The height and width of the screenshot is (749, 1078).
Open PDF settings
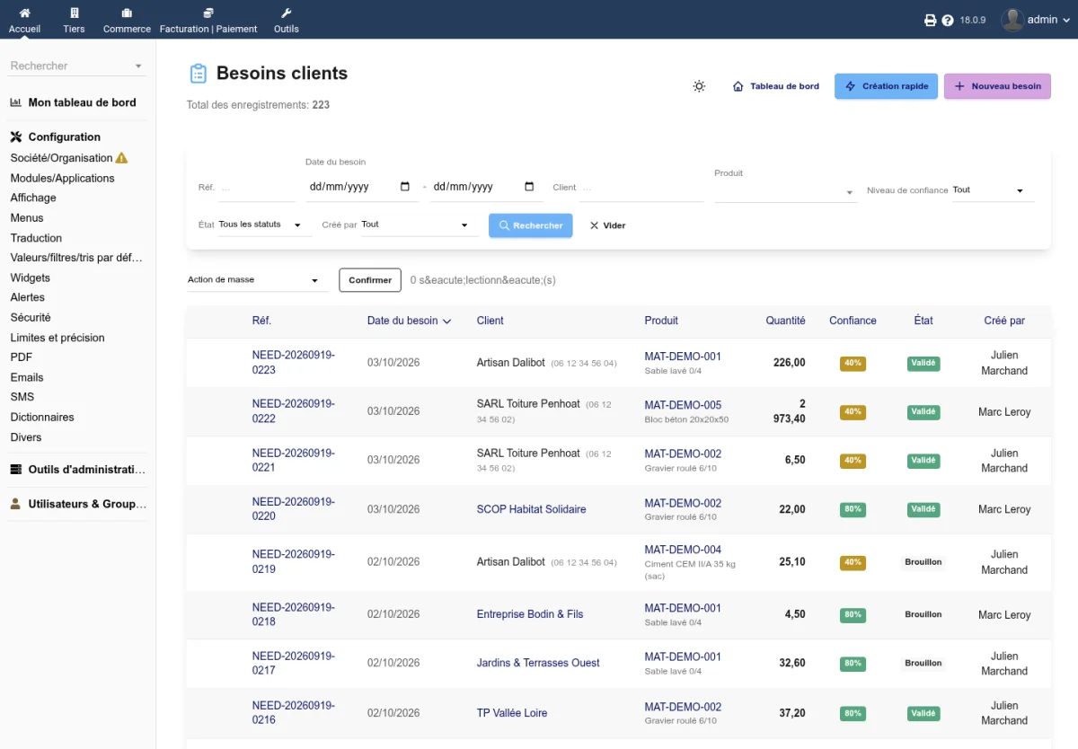(x=21, y=357)
